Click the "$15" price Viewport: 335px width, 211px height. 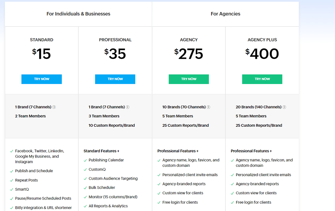(42, 54)
